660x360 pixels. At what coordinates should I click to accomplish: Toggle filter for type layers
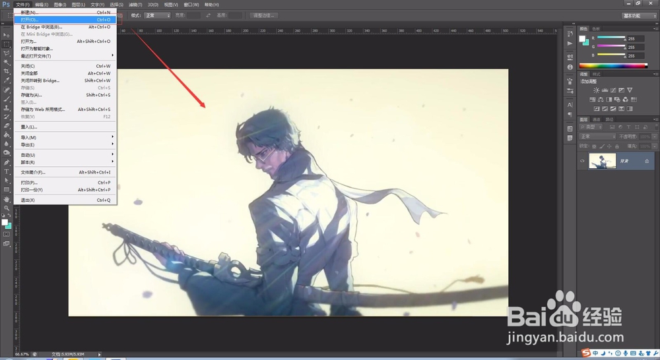[628, 127]
